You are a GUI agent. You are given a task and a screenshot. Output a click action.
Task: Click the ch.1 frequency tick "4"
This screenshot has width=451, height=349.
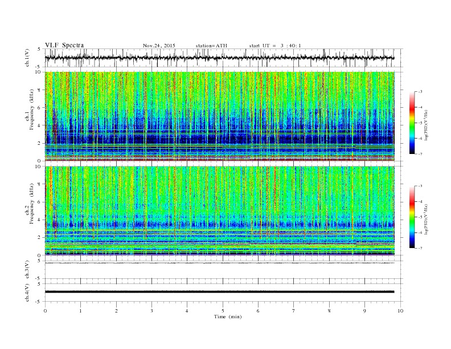click(40, 125)
